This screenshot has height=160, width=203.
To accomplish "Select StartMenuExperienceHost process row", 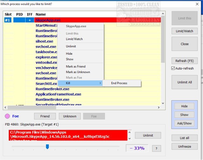I will pos(46,25).
